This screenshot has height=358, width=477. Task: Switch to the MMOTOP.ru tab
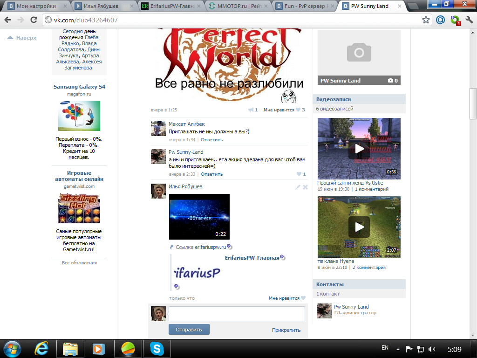[239, 6]
